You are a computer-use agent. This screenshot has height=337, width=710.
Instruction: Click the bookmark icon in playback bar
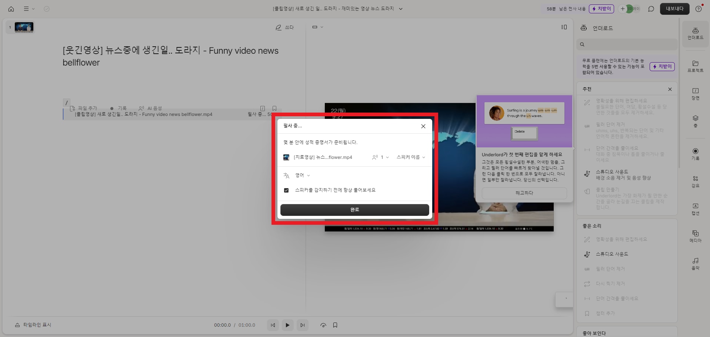click(335, 325)
